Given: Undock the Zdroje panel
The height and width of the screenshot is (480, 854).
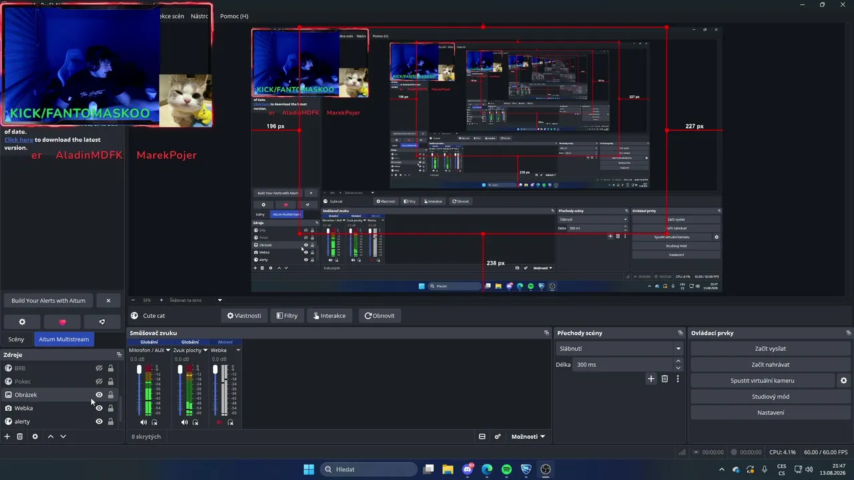Looking at the screenshot, I should tap(119, 355).
